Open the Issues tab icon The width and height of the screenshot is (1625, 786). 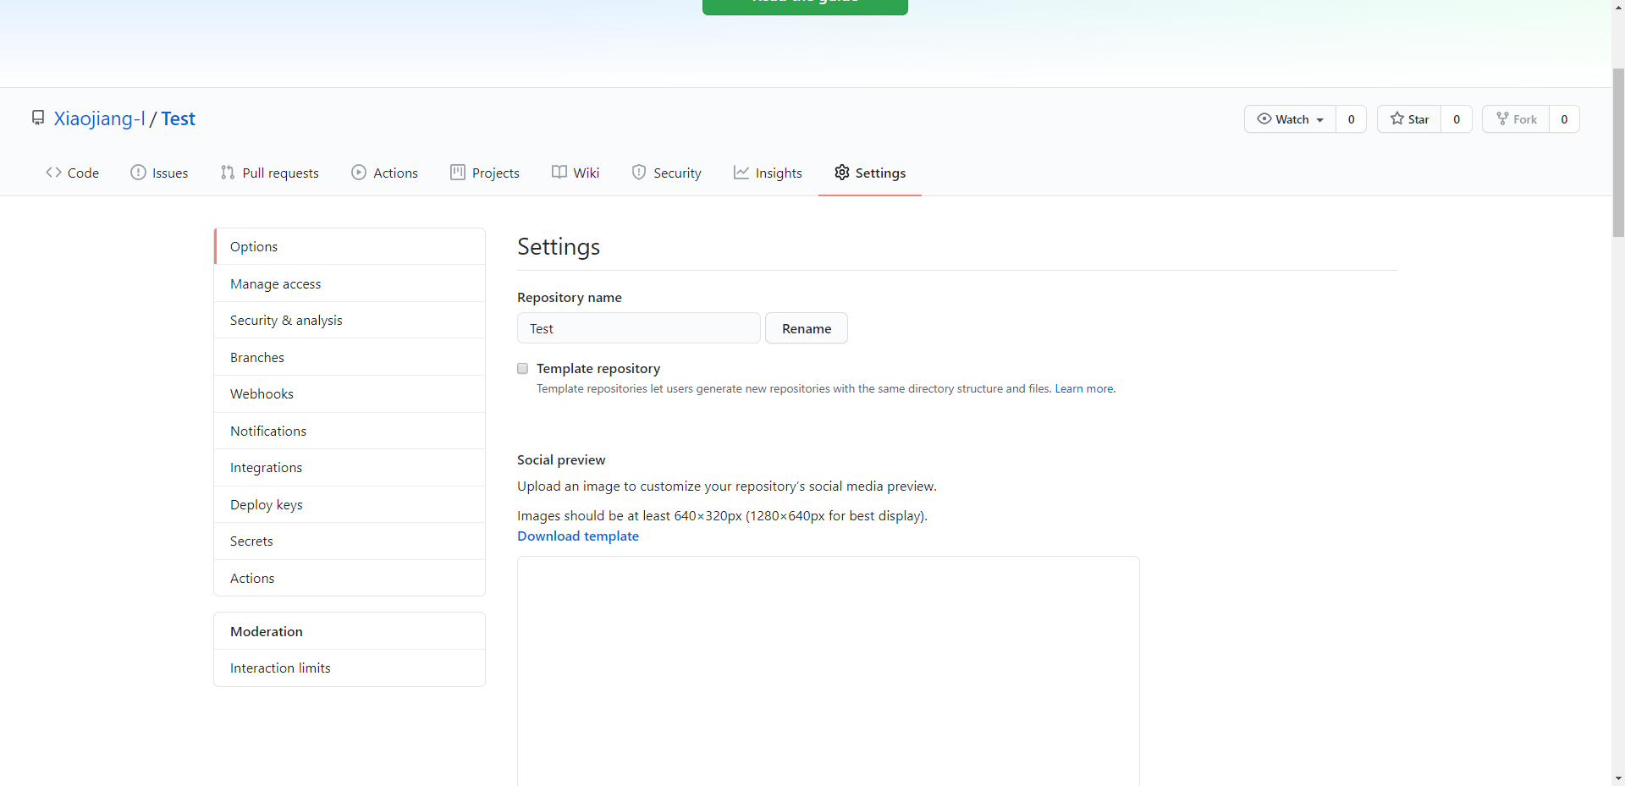coord(138,173)
